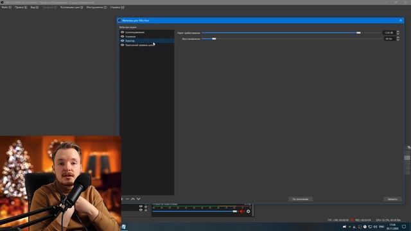
Task: Open the Инструменты menu
Action: click(x=96, y=7)
